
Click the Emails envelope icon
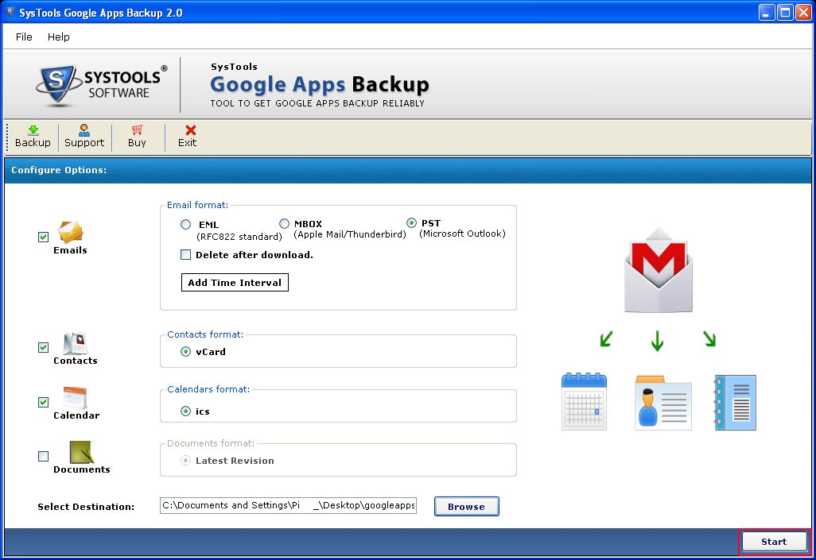[x=70, y=232]
